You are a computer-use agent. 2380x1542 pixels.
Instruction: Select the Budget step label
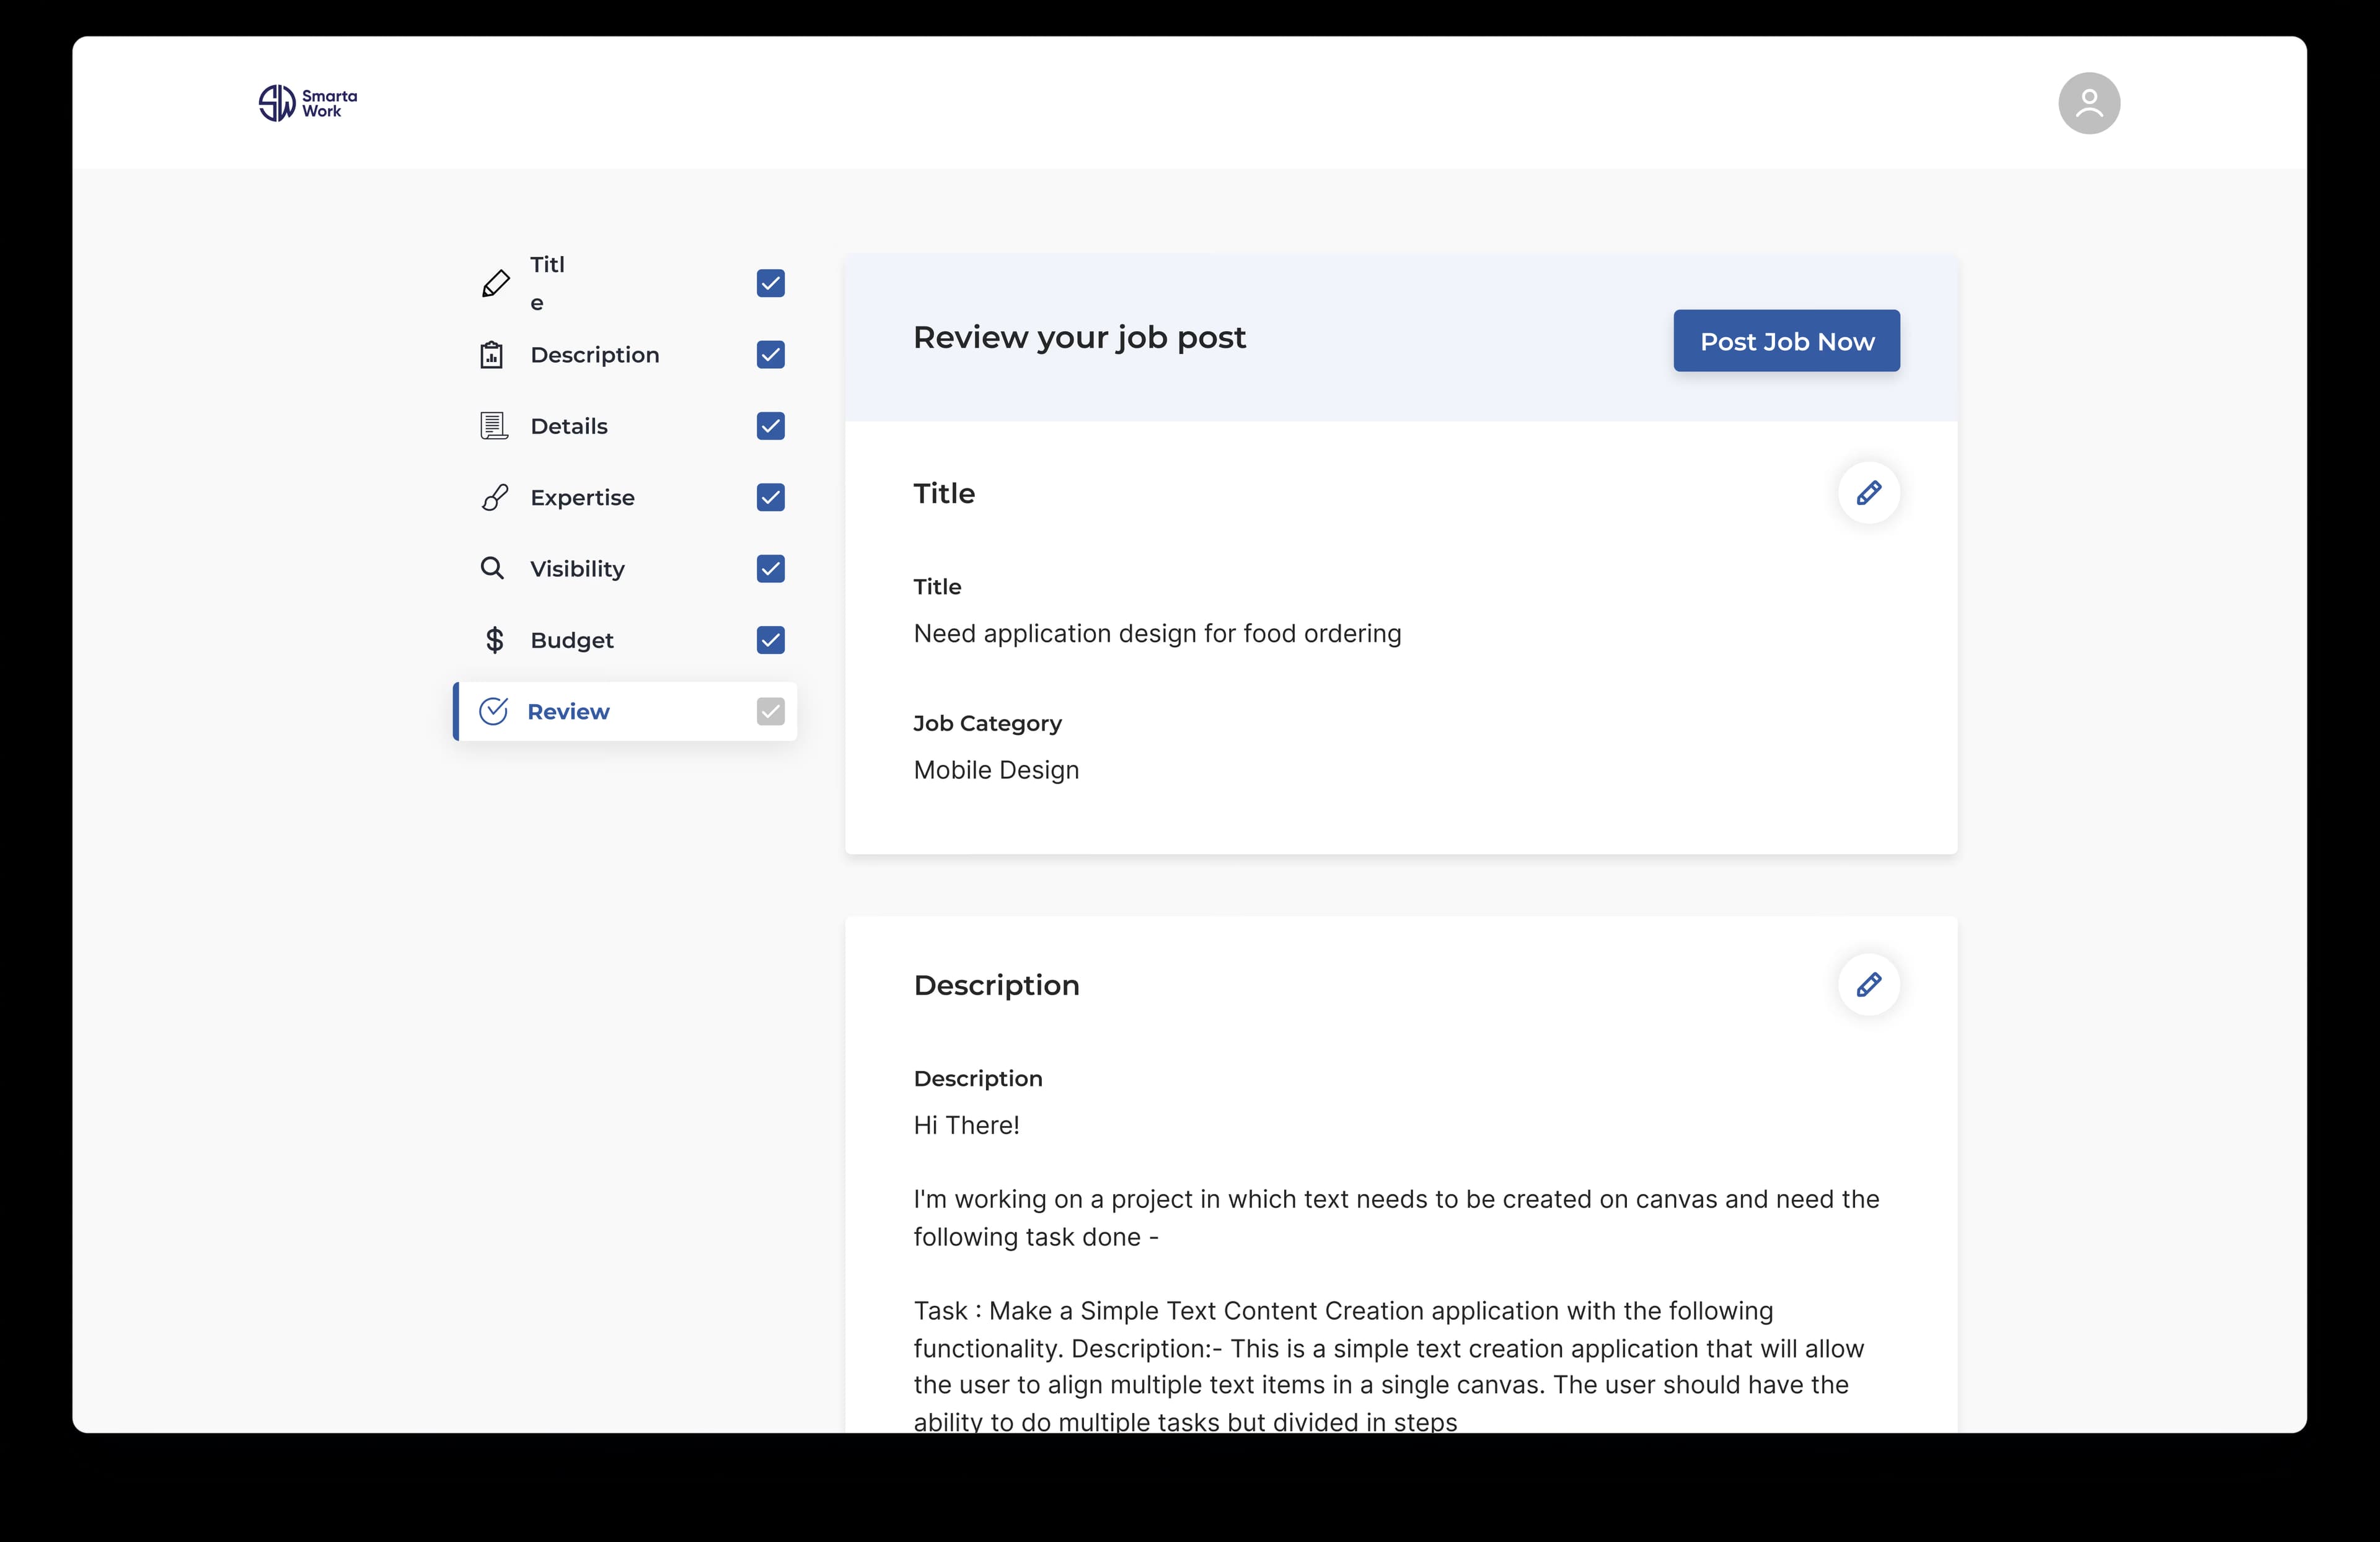pos(571,640)
